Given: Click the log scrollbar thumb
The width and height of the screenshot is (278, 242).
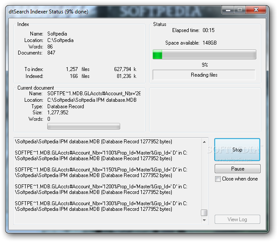Looking at the screenshot, I should click(x=204, y=213).
